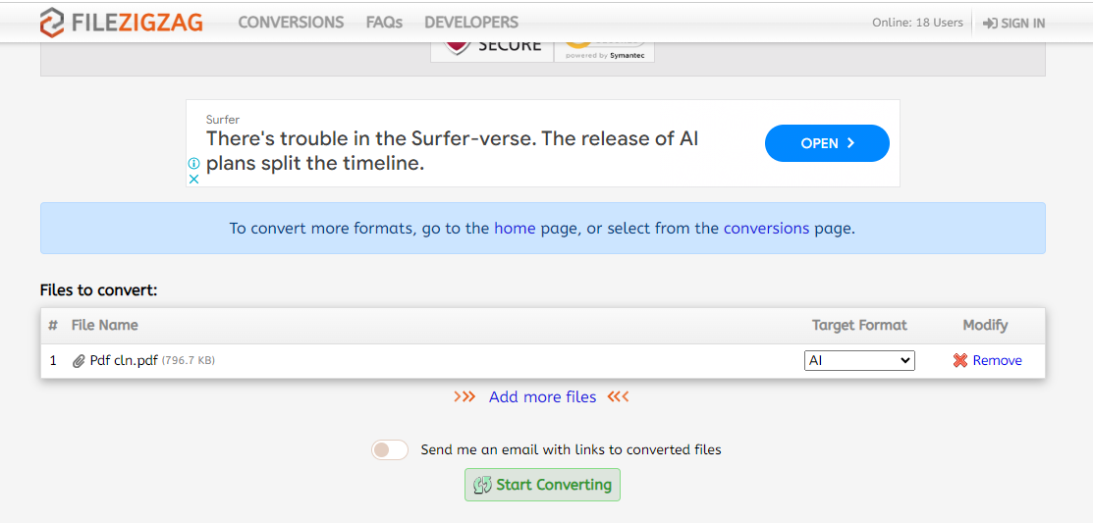Click the red X remove icon
The image size is (1093, 523).
(x=960, y=361)
